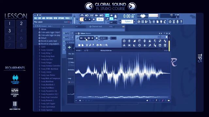Open the On Input record mode dropdown

tap(104, 38)
